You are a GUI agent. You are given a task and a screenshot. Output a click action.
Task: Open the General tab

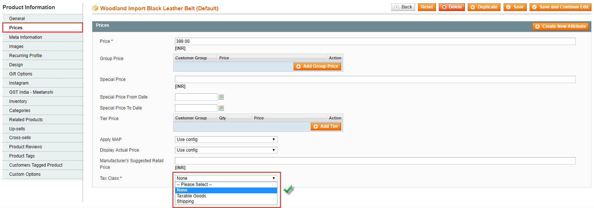(x=42, y=19)
